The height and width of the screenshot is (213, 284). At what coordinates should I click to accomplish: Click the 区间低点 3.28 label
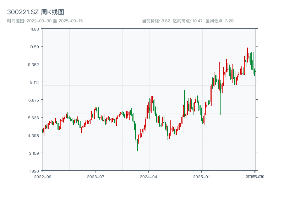coord(220,21)
